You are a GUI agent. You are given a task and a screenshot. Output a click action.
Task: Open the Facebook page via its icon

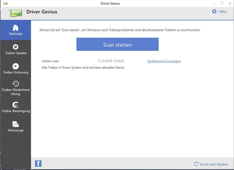pos(38,163)
